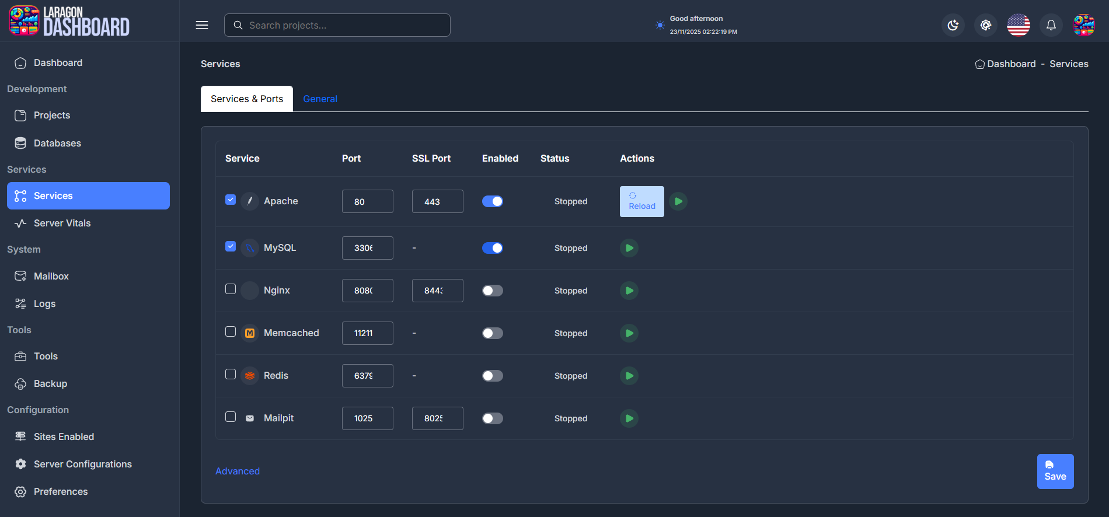The width and height of the screenshot is (1109, 517).
Task: Click the Apache SSL port 443 field
Action: coord(438,201)
